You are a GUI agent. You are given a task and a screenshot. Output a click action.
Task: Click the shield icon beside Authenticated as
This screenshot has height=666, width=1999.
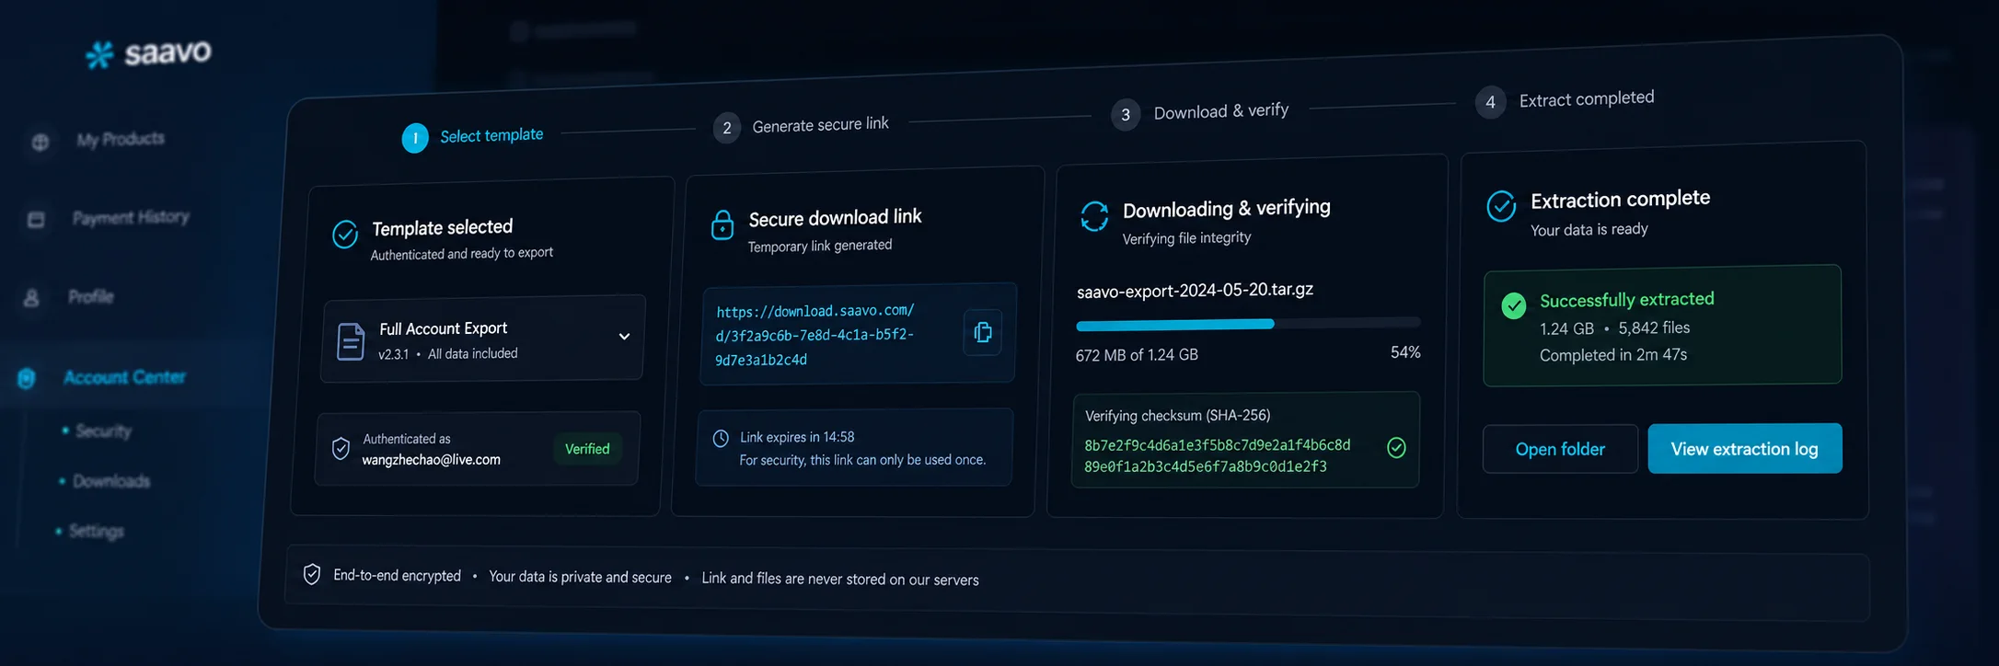pos(341,448)
